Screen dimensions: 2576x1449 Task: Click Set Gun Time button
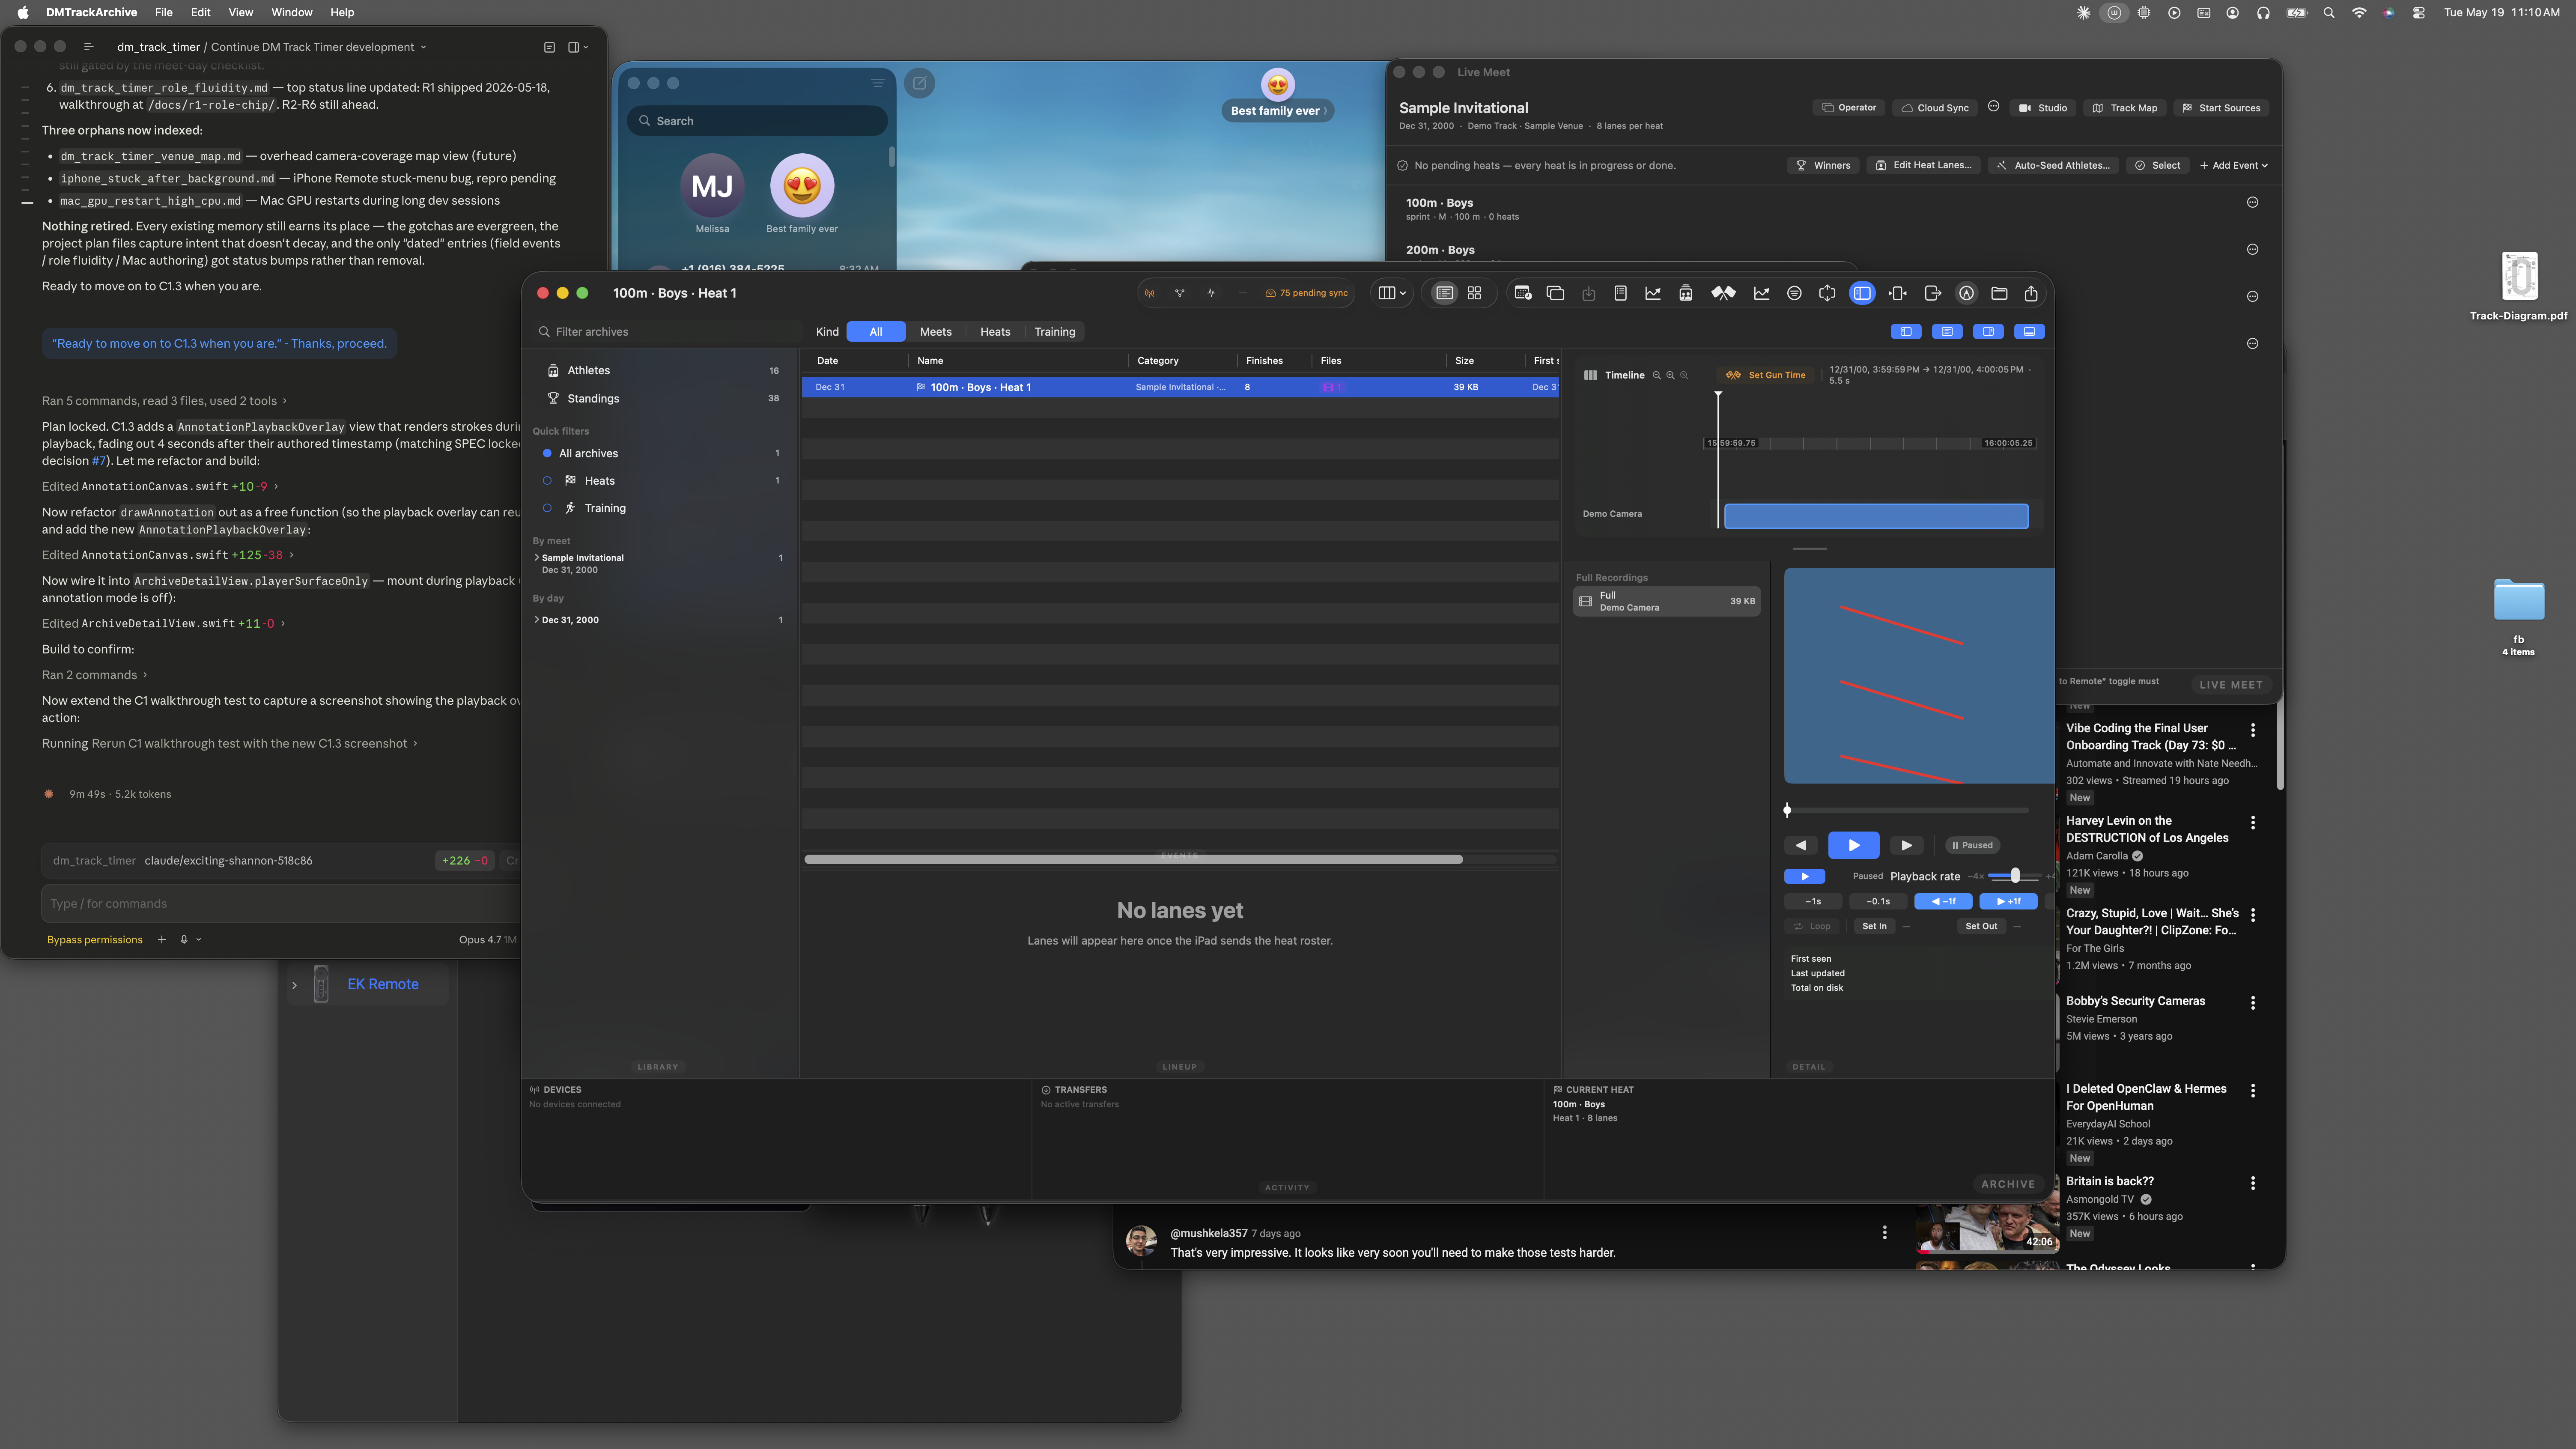pyautogui.click(x=1766, y=375)
